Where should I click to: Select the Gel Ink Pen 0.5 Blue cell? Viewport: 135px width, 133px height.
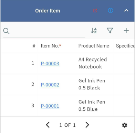pos(92,106)
